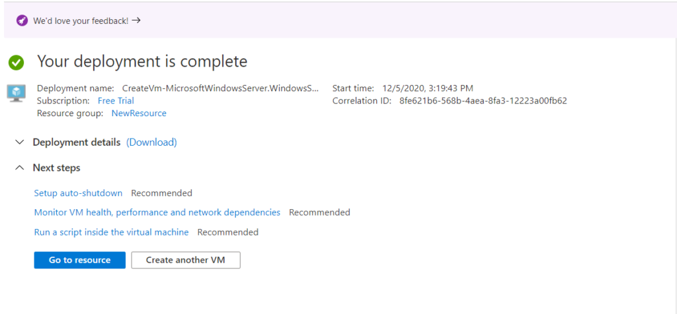
Task: Open Run a script inside virtual machine link
Action: pyautogui.click(x=111, y=232)
